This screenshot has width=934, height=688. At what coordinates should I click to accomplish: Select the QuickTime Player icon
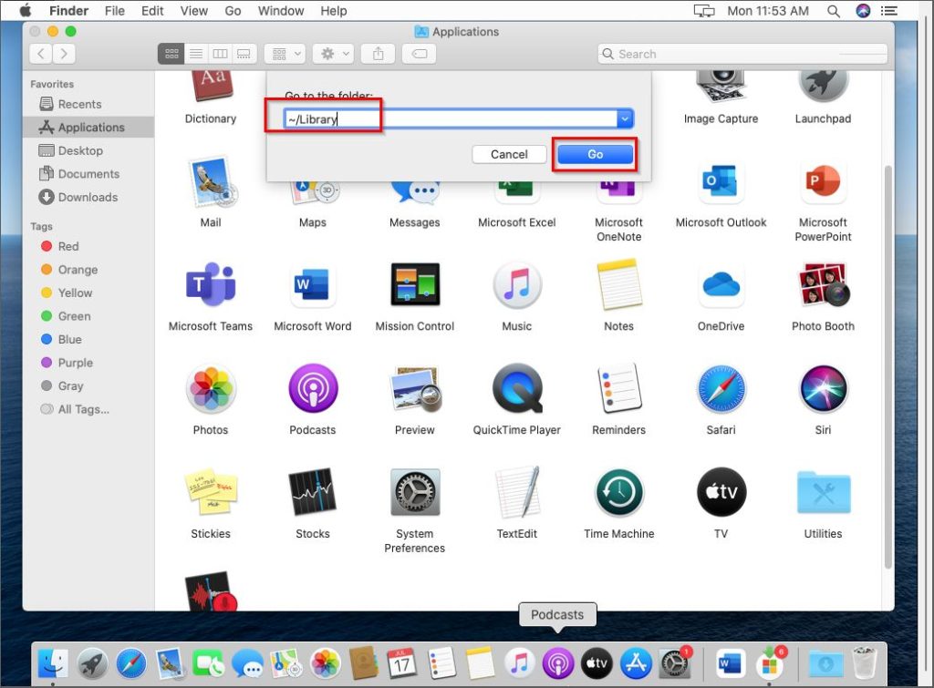pyautogui.click(x=516, y=388)
